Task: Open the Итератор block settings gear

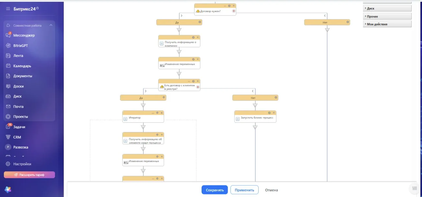Action: click(157, 113)
